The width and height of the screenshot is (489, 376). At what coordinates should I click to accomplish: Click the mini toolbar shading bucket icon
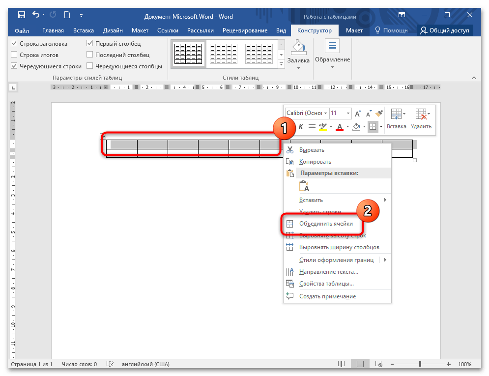356,127
